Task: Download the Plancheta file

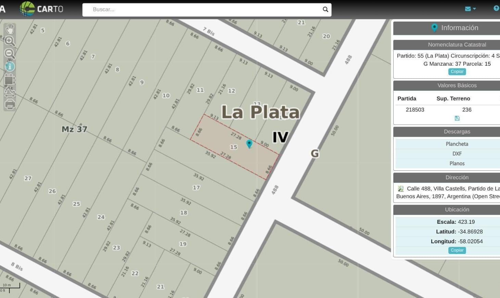Action: pyautogui.click(x=457, y=144)
